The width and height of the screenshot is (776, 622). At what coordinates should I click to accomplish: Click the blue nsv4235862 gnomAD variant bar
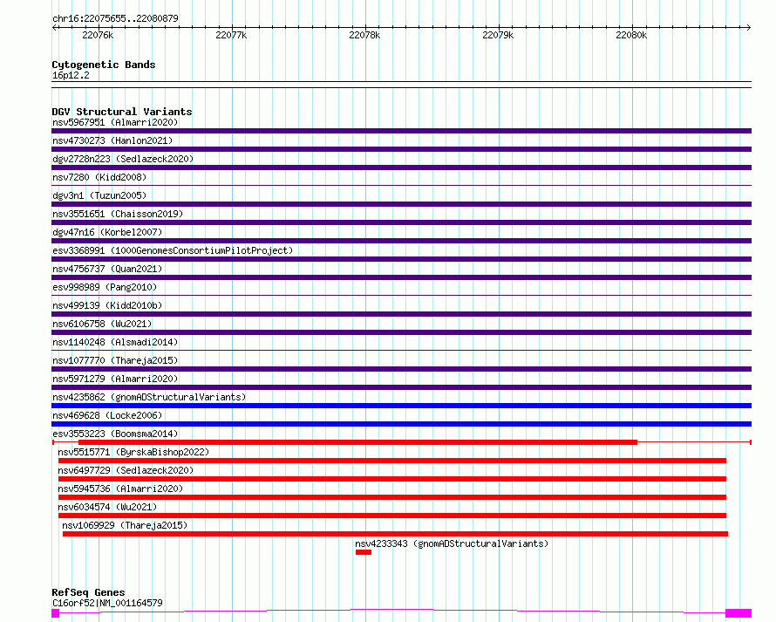pyautogui.click(x=401, y=406)
